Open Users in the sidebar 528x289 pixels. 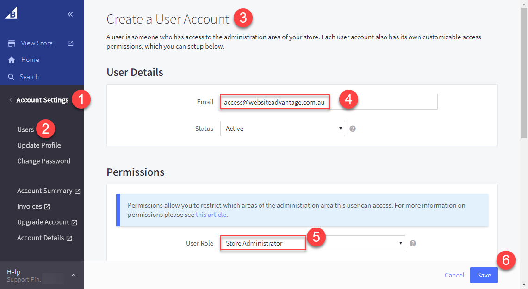(x=25, y=129)
